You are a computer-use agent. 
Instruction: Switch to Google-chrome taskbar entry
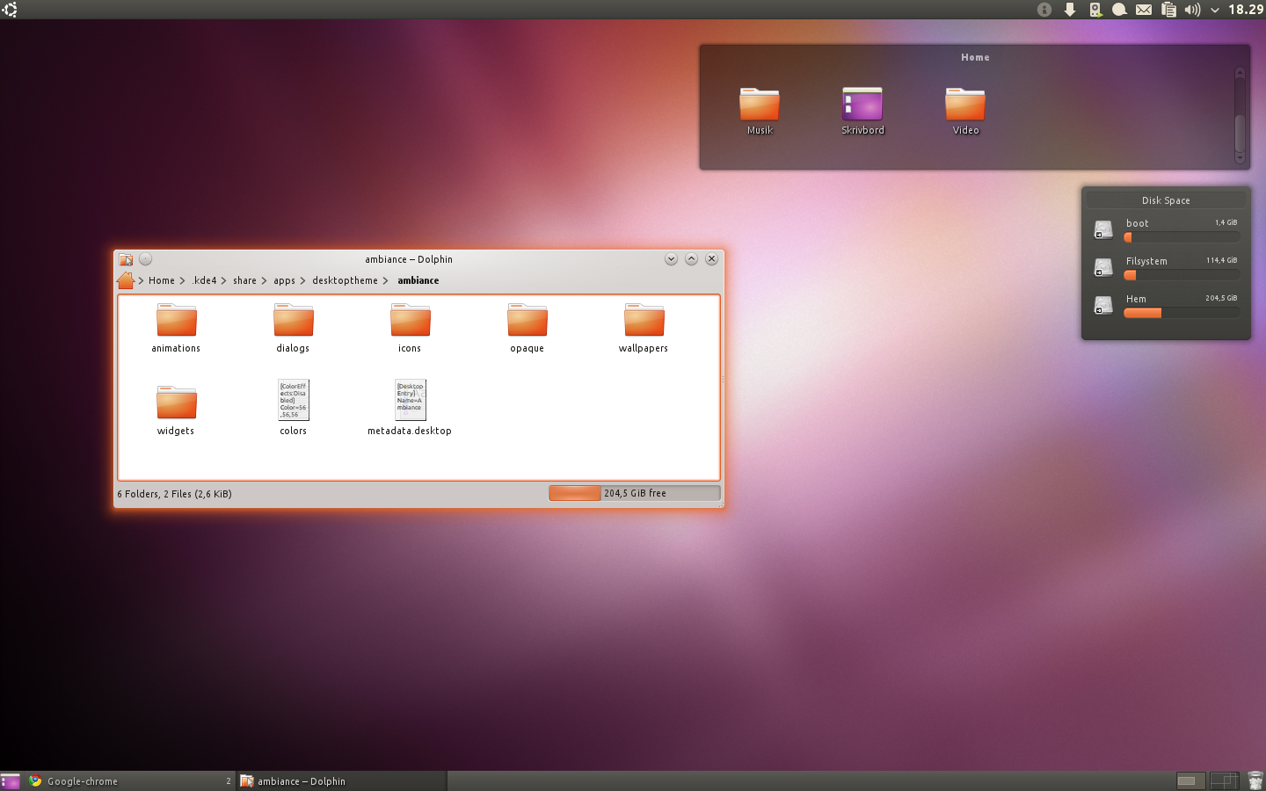[129, 780]
